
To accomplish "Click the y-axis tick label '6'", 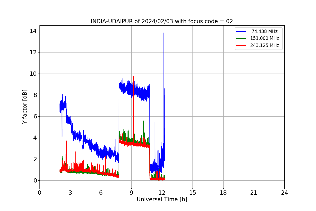I will pos(35,117).
